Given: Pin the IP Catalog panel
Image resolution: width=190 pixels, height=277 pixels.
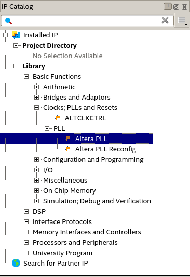Looking at the screenshot, I should pos(168,7).
